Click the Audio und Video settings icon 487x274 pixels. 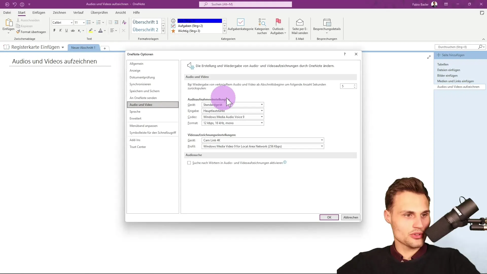[190, 65]
